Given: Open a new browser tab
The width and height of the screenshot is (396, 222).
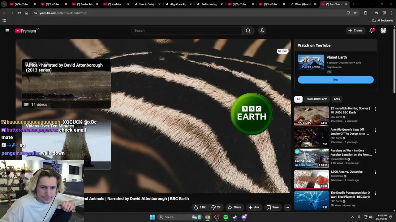Looking at the screenshot, I should tap(354, 4).
